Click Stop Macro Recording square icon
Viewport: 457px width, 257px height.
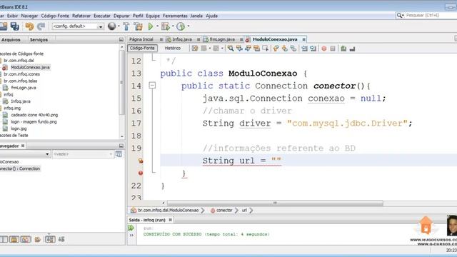pyautogui.click(x=333, y=49)
